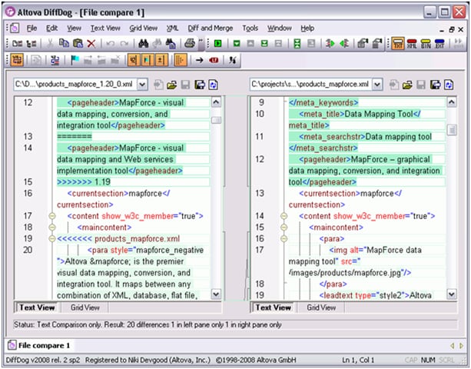The image size is (471, 369).
Task: Open Find with the binoculars icon
Action: [144, 44]
